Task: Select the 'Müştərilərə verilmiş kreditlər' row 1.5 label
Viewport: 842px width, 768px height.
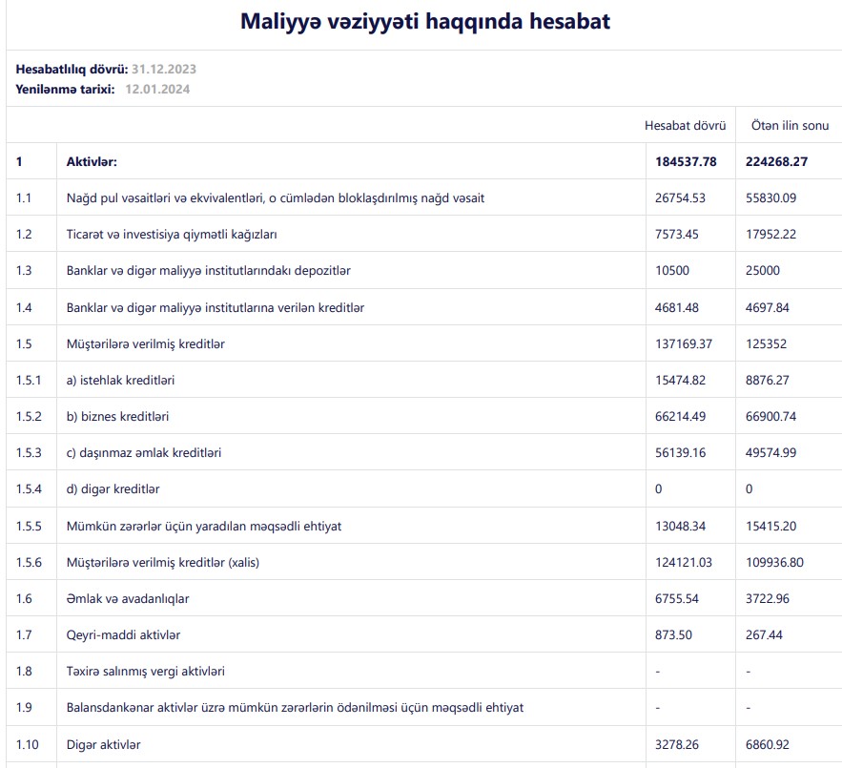Action: [146, 343]
